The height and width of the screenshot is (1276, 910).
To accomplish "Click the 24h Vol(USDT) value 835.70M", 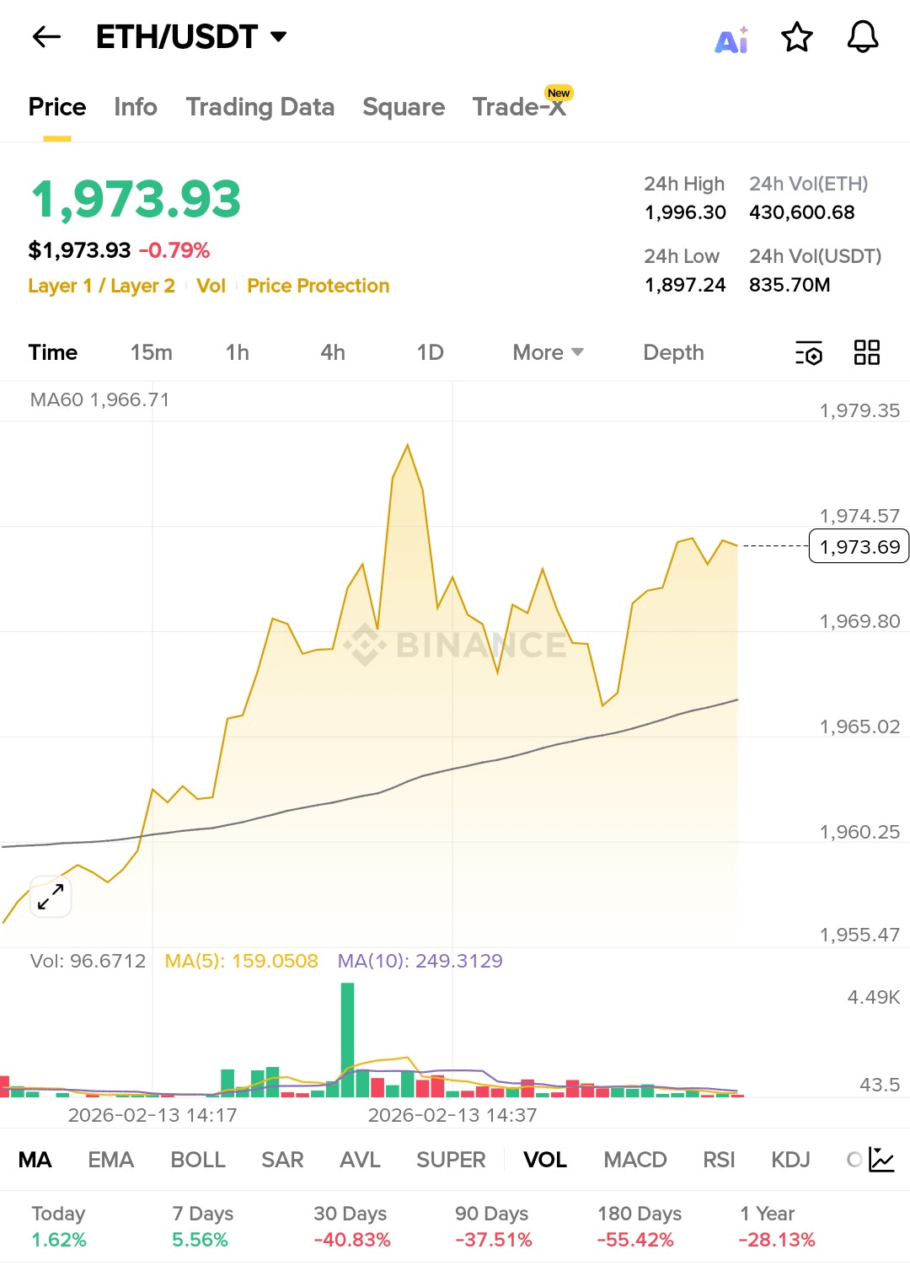I will [x=790, y=285].
